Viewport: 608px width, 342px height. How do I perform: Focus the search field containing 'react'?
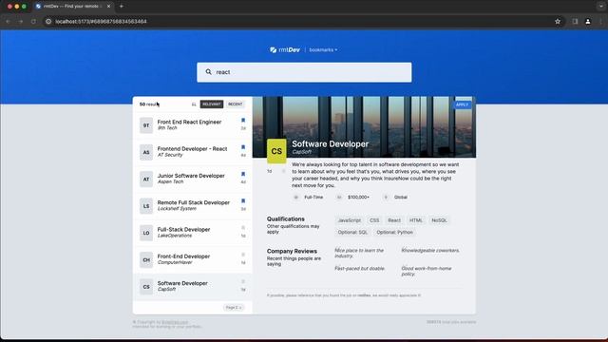(304, 72)
